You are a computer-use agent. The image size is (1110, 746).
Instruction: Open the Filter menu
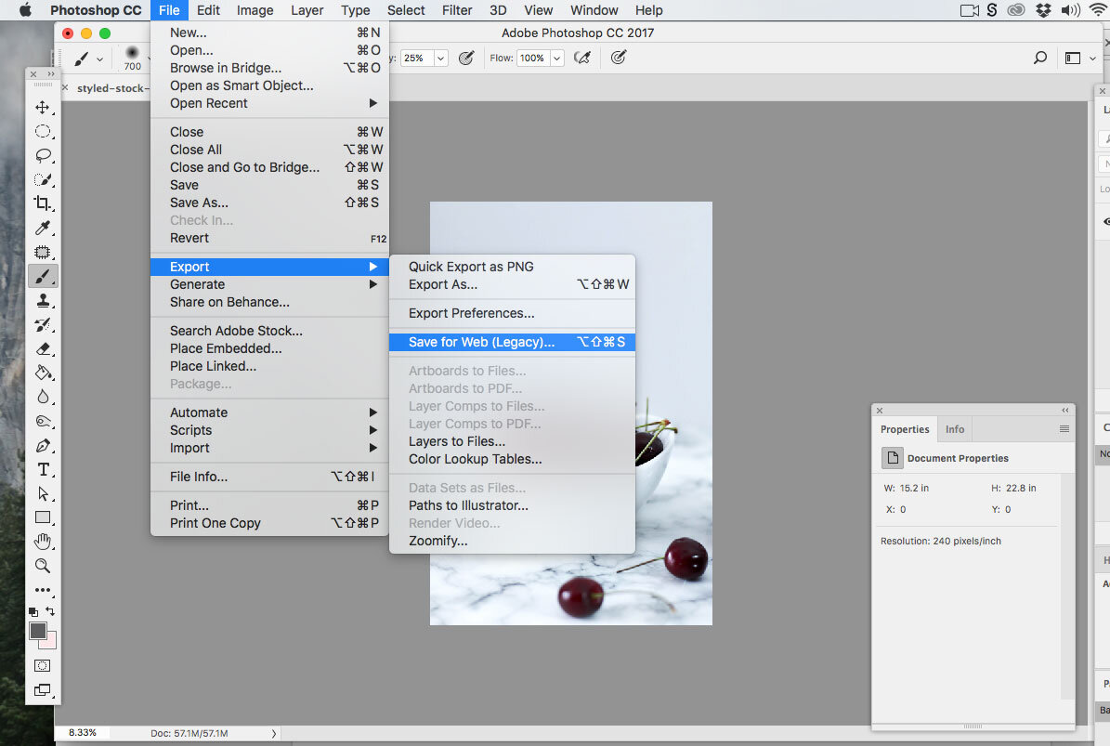click(457, 10)
